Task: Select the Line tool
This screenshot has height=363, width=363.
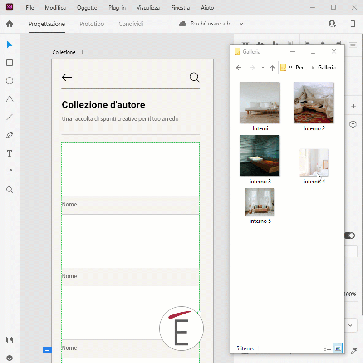Action: (x=10, y=117)
